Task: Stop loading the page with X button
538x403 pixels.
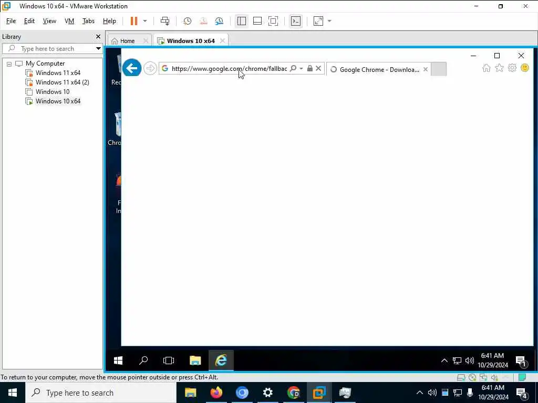Action: tap(318, 68)
